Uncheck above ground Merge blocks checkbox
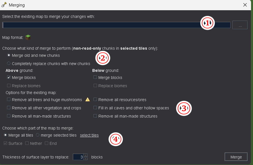This screenshot has height=165, width=253. pos(9,78)
